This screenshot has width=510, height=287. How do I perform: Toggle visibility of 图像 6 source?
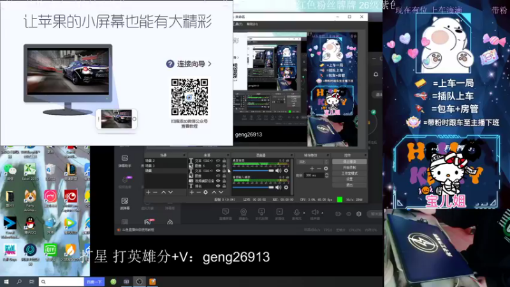tap(218, 166)
